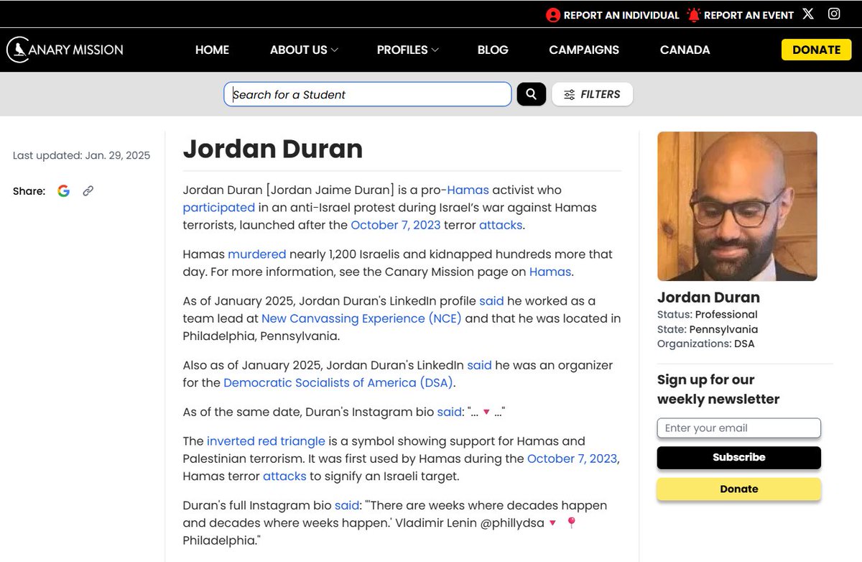Open the Instagram icon in top bar
This screenshot has width=862, height=562.
click(834, 14)
